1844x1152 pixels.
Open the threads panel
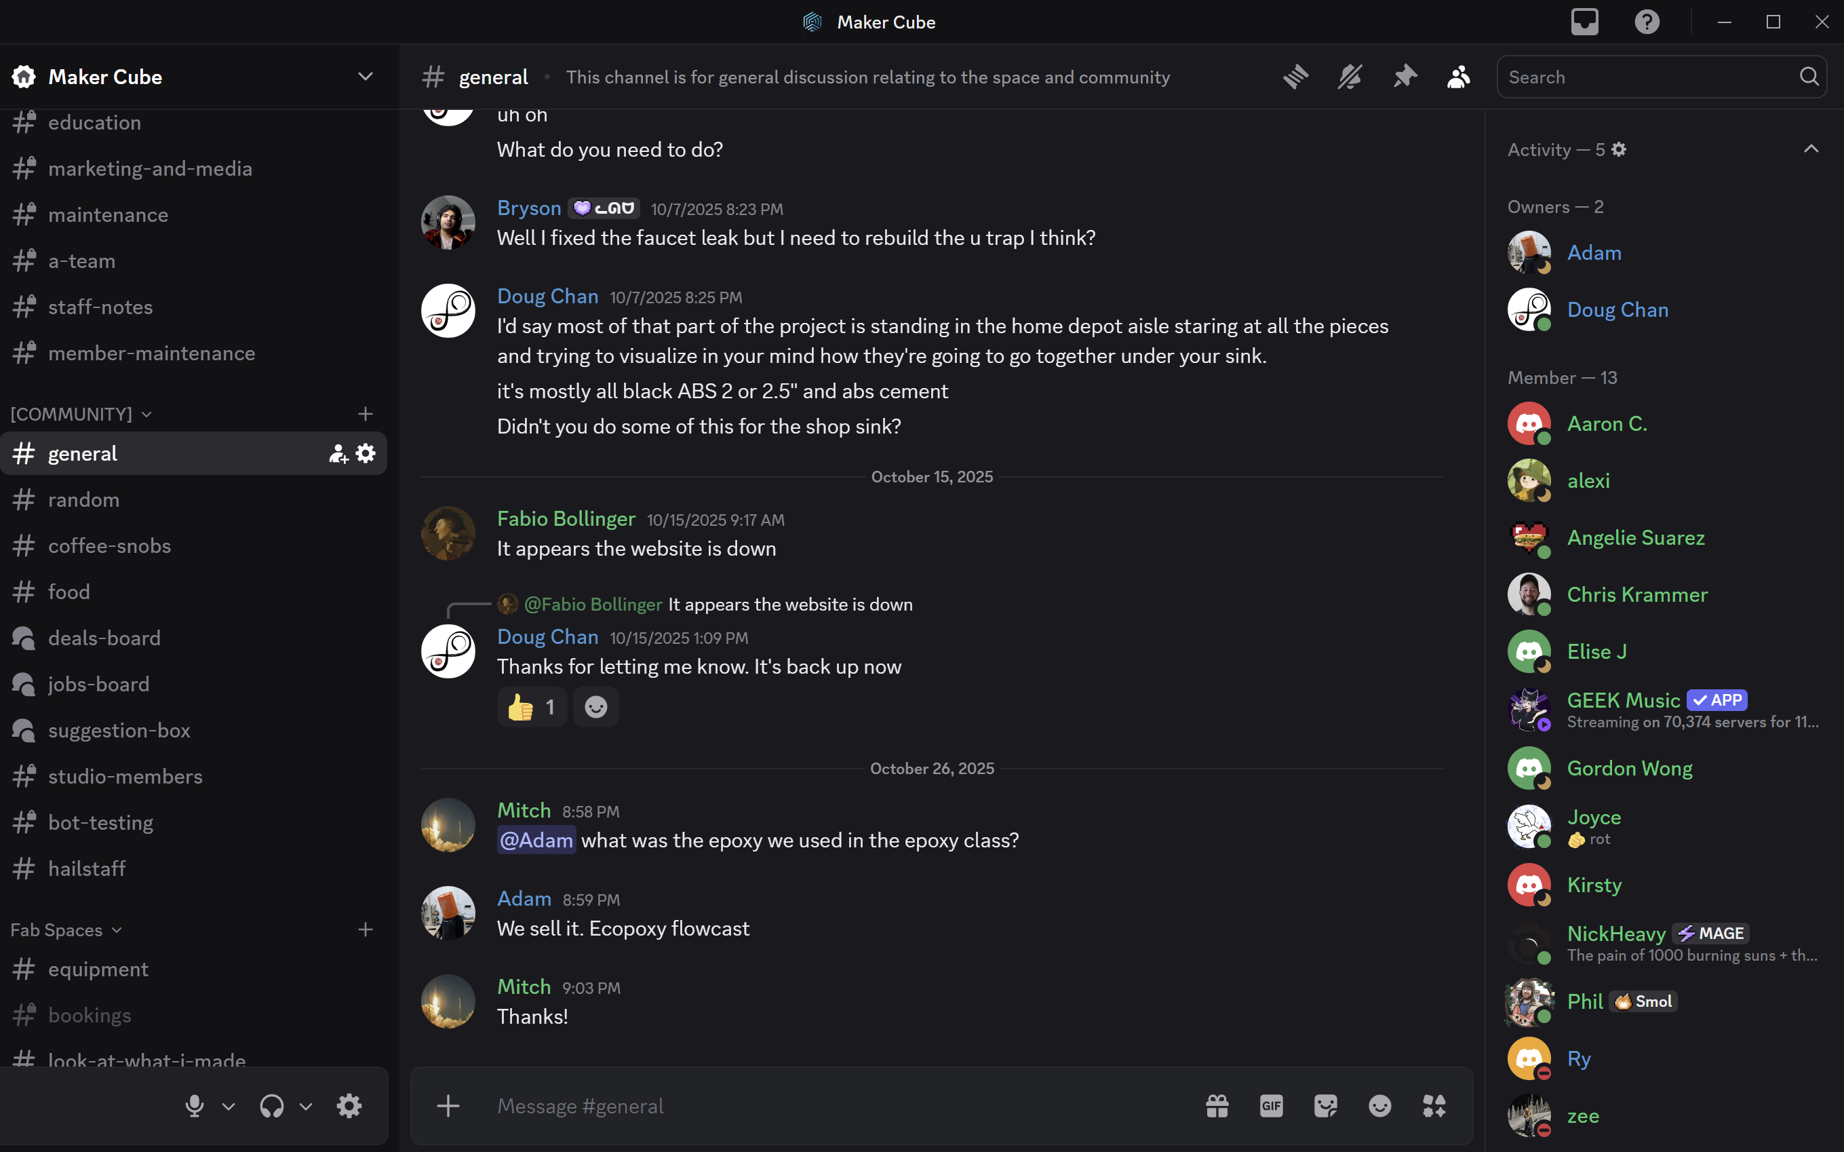point(1295,76)
